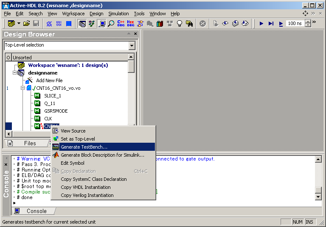Choose Generate Block Description for Simulink...
This screenshot has height=227, width=326.
103,155
